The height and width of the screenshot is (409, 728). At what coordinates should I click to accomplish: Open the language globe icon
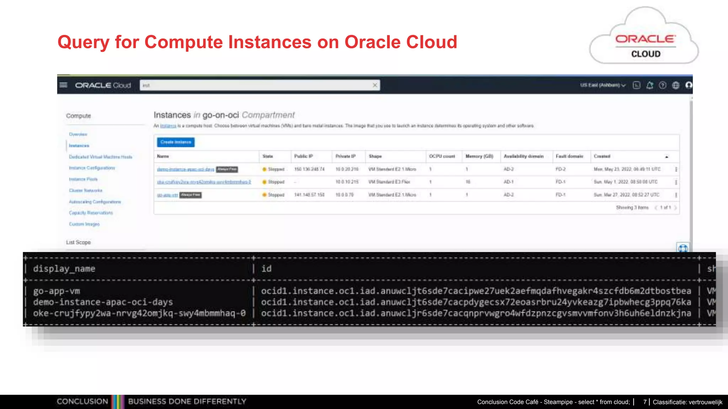coord(676,85)
